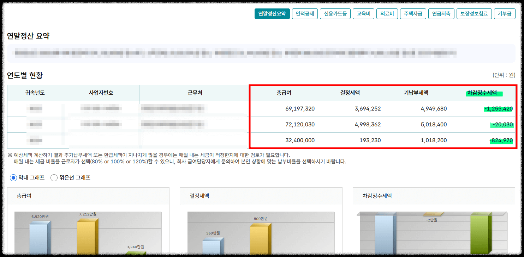Open the 신용카드등 tab
This screenshot has height=257, width=524.
pyautogui.click(x=335, y=14)
